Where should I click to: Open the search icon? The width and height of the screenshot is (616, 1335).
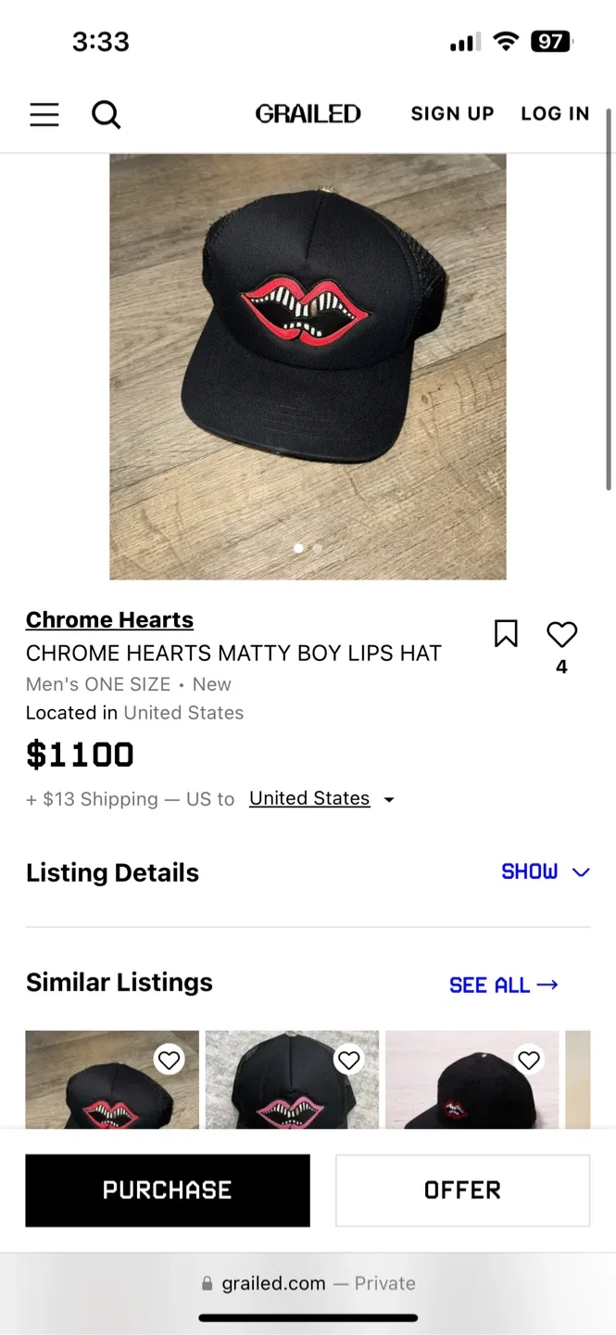coord(106,114)
